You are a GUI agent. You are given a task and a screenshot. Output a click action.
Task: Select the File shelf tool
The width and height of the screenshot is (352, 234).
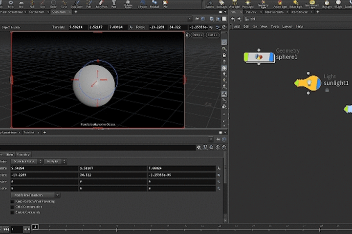click(165, 4)
